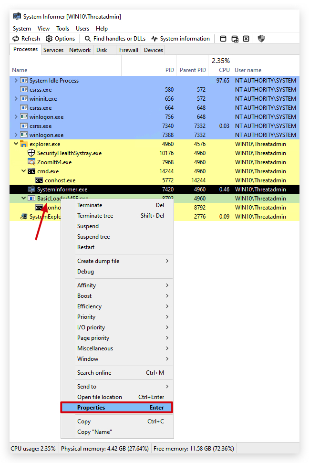Click the ZoomIt64.exe process icon

pos(31,162)
